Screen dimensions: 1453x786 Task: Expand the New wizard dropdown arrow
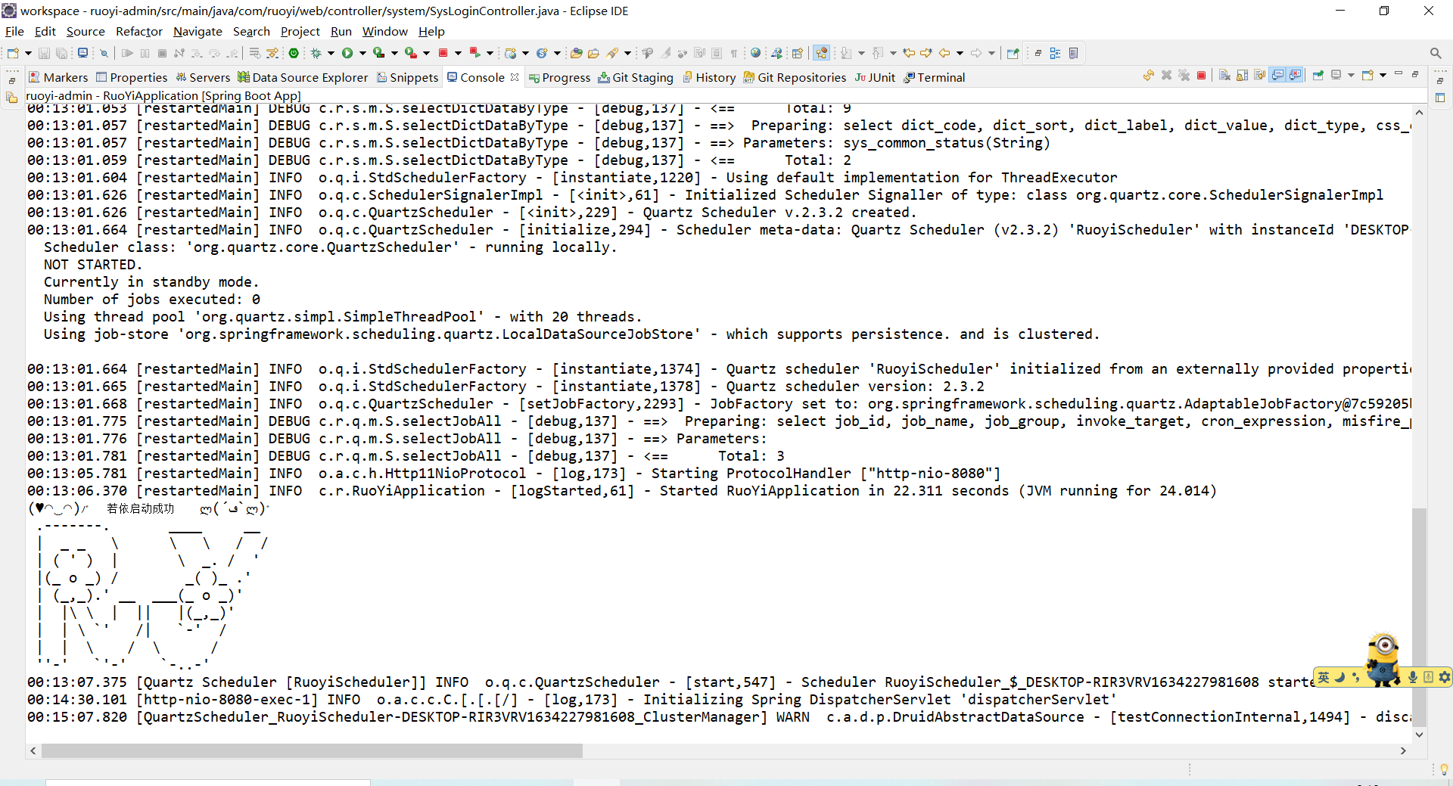coord(28,53)
